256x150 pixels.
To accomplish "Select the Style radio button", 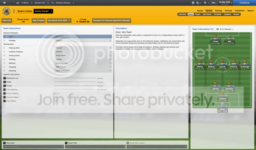I will tap(4, 37).
